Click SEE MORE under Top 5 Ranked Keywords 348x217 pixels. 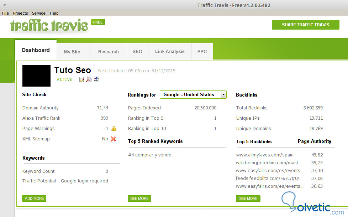pos(139,198)
